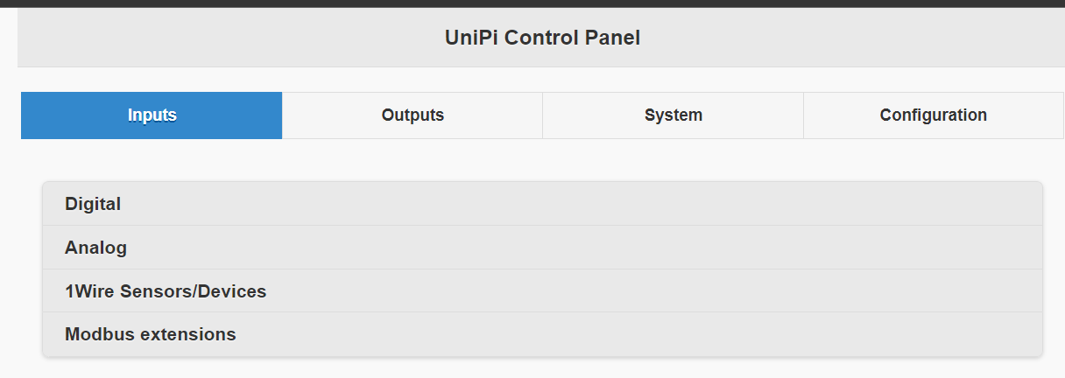The width and height of the screenshot is (1065, 378).
Task: Switch to the Outputs tab
Action: [x=413, y=115]
